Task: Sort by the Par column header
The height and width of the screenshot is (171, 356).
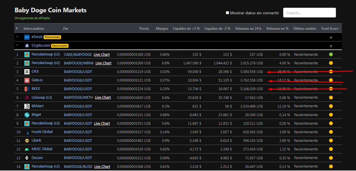Action: point(66,29)
